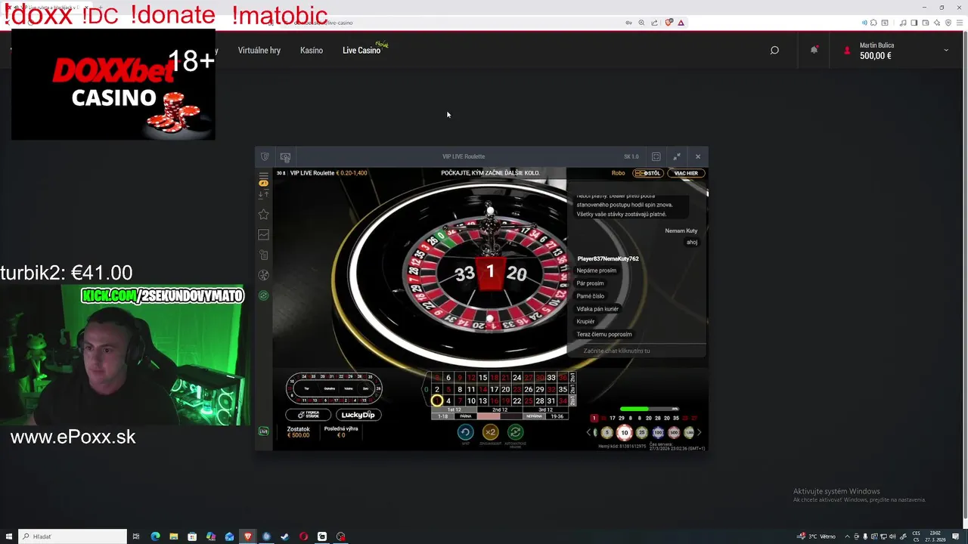
Task: Click the green betting time progress bar
Action: 650,409
